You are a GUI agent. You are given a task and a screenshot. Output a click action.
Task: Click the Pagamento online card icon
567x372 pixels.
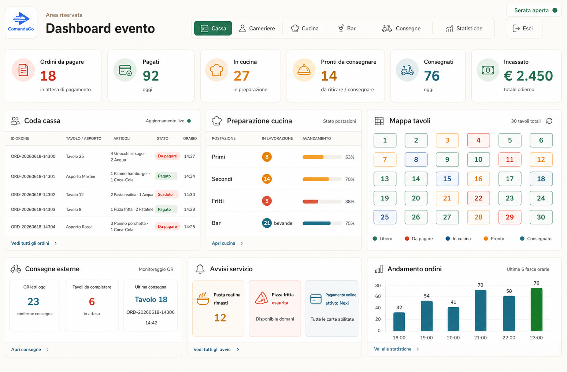316,299
